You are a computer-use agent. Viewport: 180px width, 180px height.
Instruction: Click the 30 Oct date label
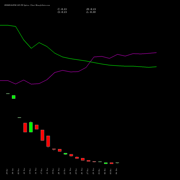coord(13,171)
